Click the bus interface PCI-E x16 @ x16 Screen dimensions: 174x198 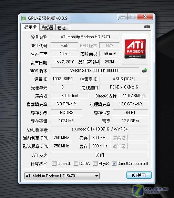[124, 87]
